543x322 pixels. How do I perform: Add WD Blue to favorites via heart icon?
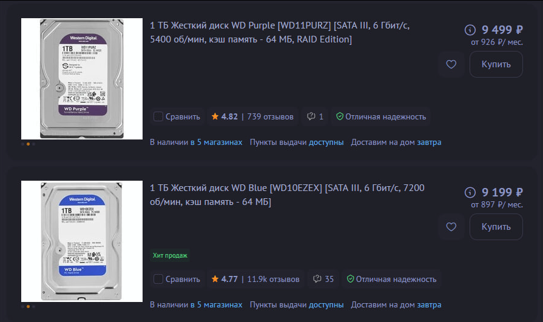coord(451,227)
